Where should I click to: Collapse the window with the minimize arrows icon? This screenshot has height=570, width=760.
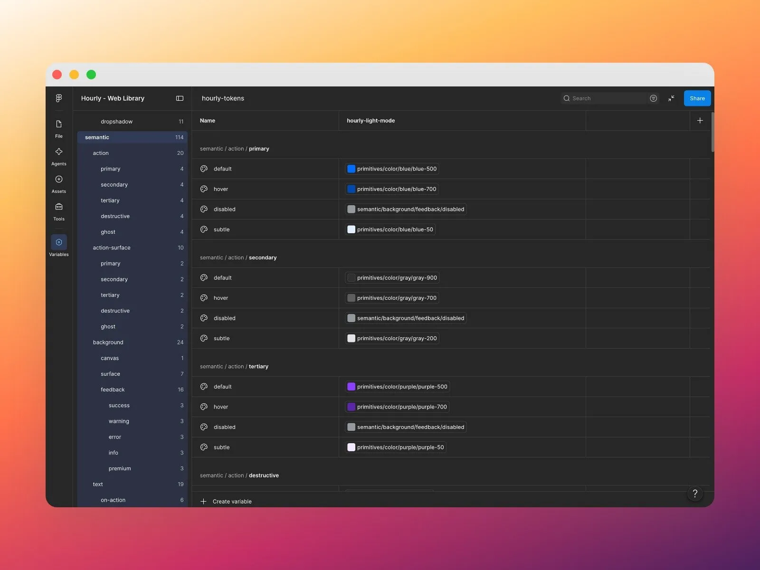click(x=671, y=98)
